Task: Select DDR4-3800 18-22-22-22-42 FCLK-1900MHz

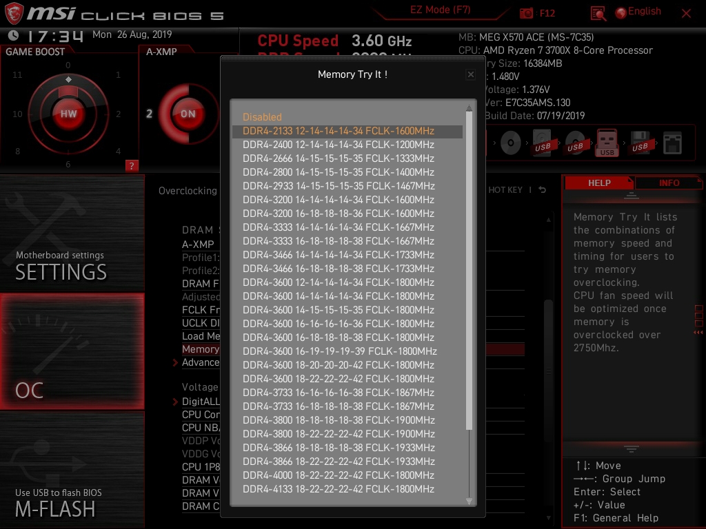Action: (347, 434)
